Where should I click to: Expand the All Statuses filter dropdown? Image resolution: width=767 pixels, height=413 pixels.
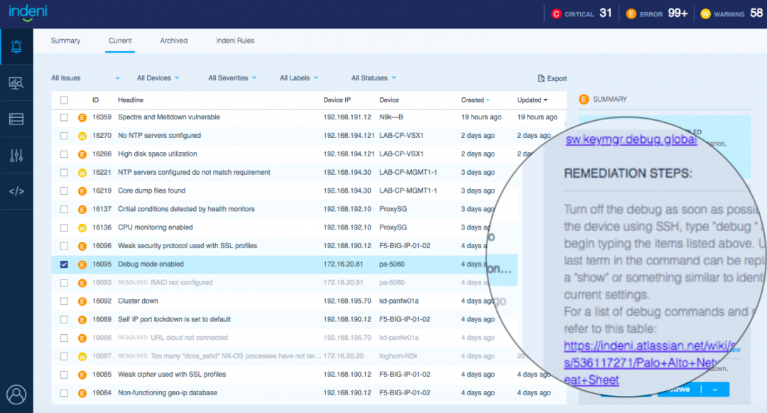373,78
